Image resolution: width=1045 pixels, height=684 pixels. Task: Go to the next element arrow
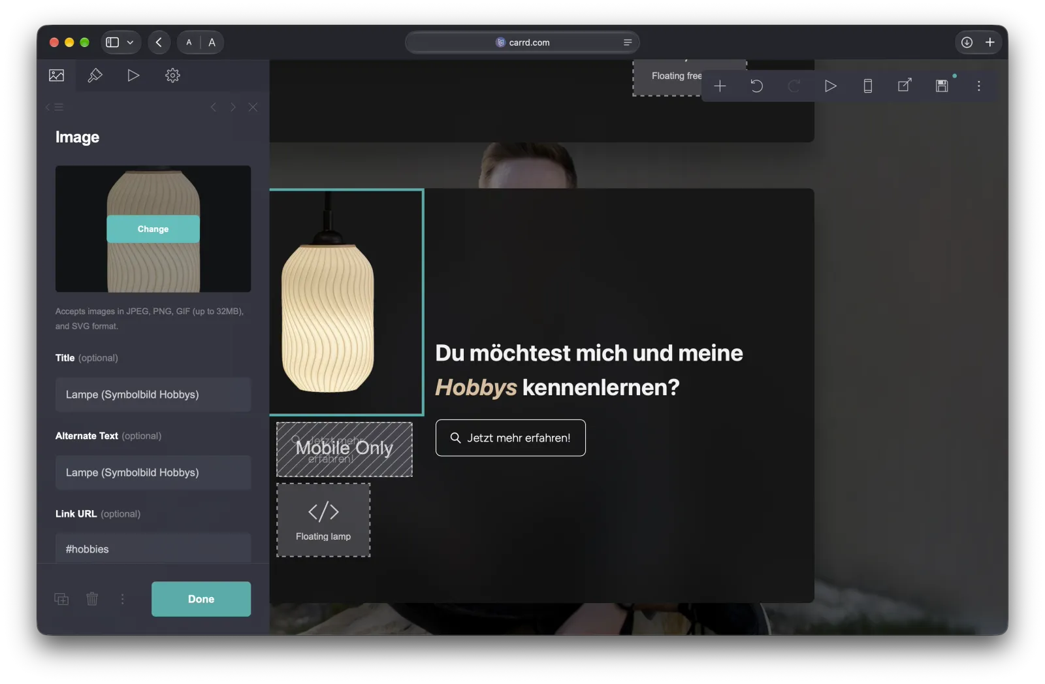pyautogui.click(x=233, y=107)
